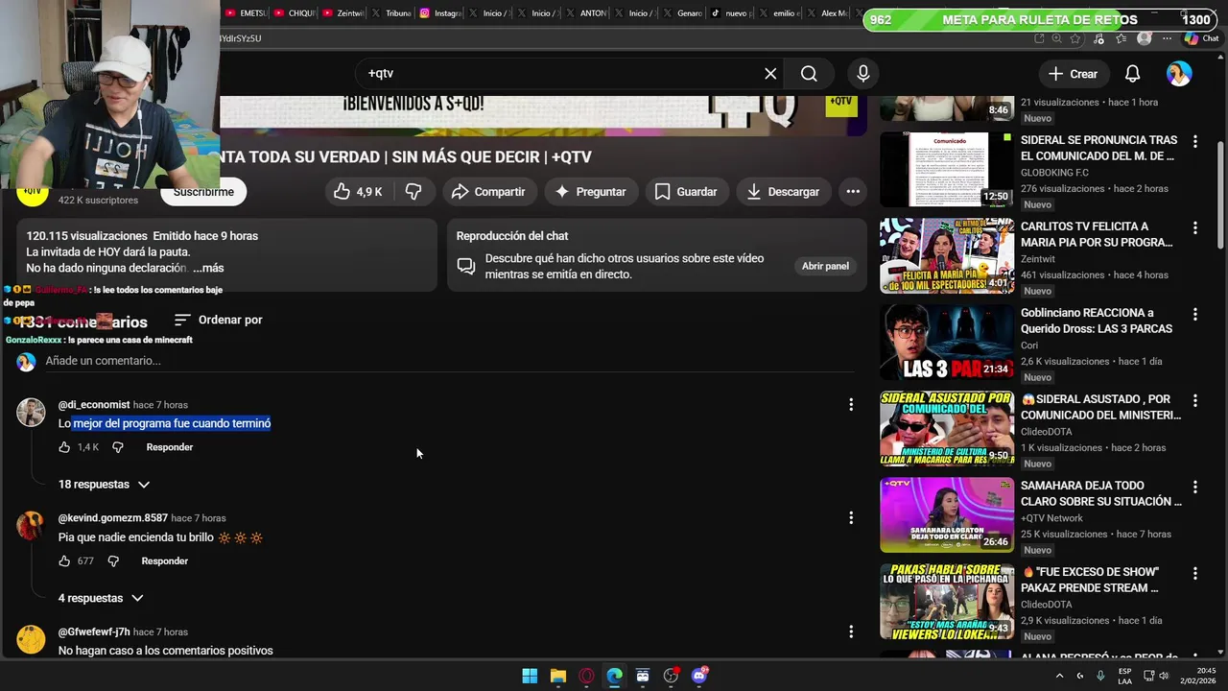Open @di_economist profile link
1228x691 pixels.
pyautogui.click(x=94, y=405)
